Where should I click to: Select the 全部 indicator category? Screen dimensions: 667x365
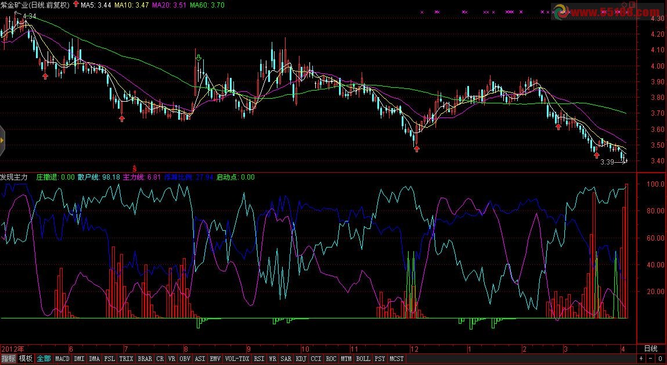click(44, 359)
